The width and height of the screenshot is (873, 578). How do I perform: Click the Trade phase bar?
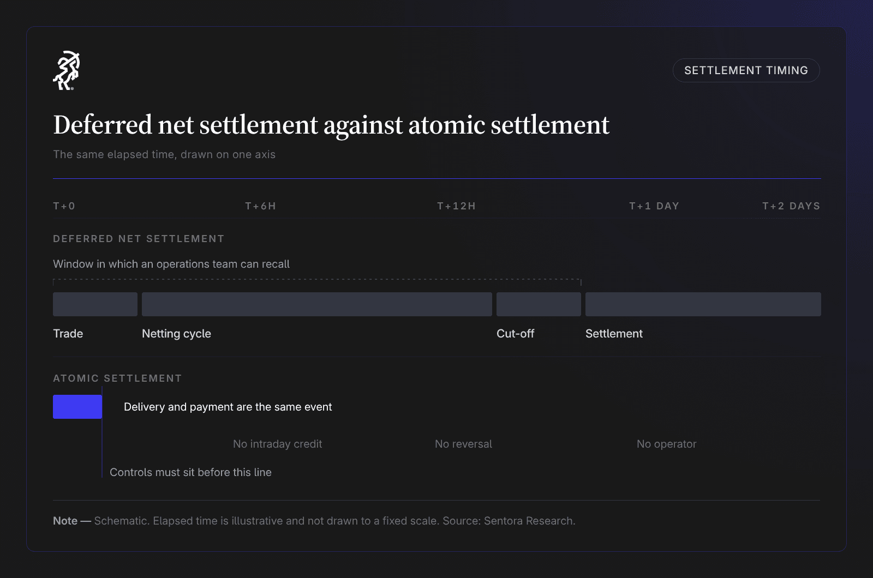coord(95,304)
